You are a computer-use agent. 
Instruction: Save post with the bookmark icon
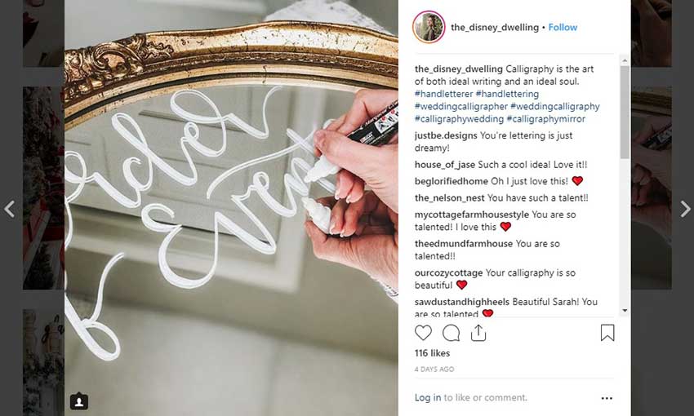tap(607, 333)
